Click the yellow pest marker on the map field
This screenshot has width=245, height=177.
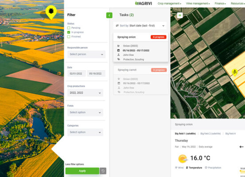[x=234, y=72]
